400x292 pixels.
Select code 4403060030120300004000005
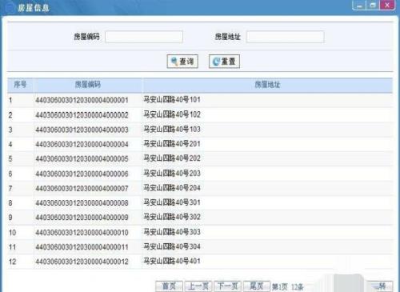[x=82, y=159]
